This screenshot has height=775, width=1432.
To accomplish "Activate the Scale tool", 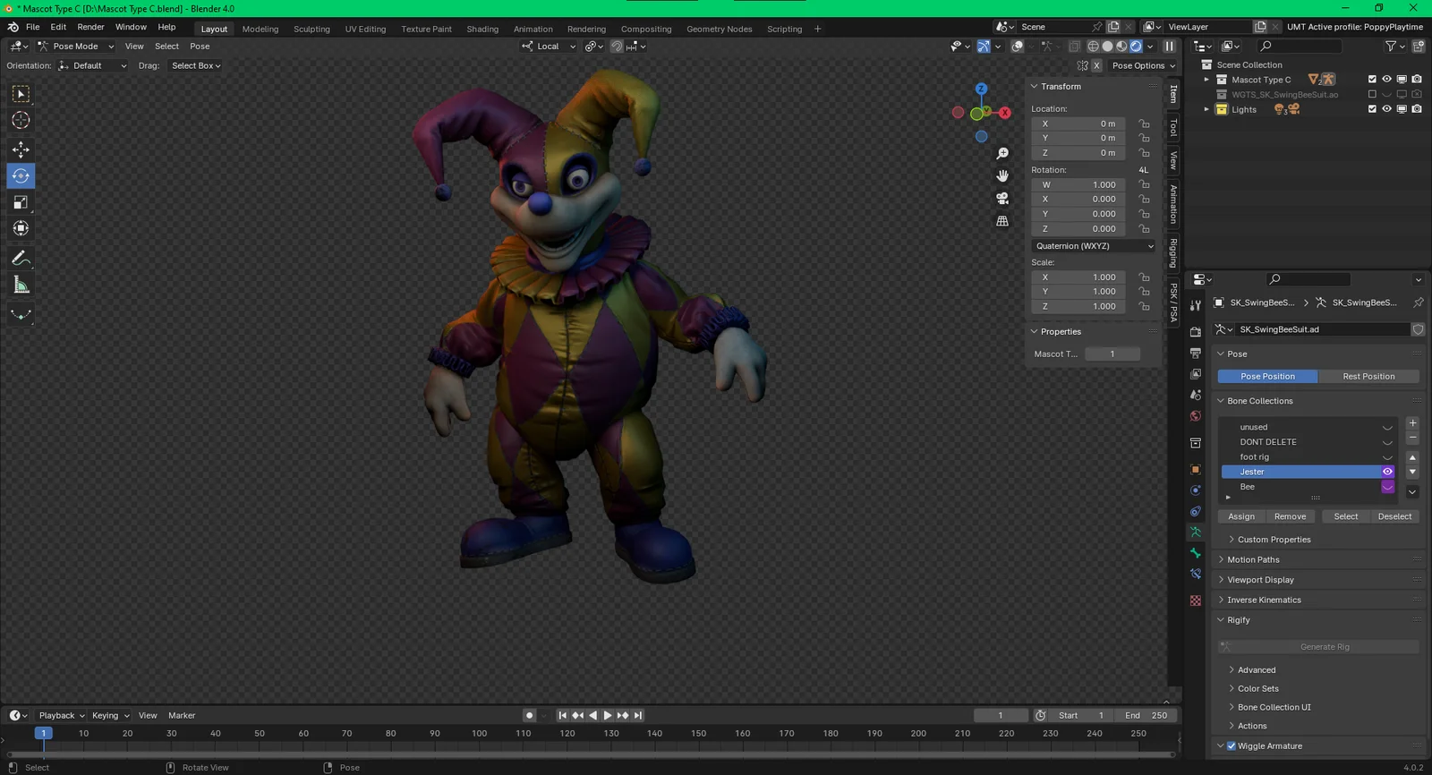I will pyautogui.click(x=21, y=202).
